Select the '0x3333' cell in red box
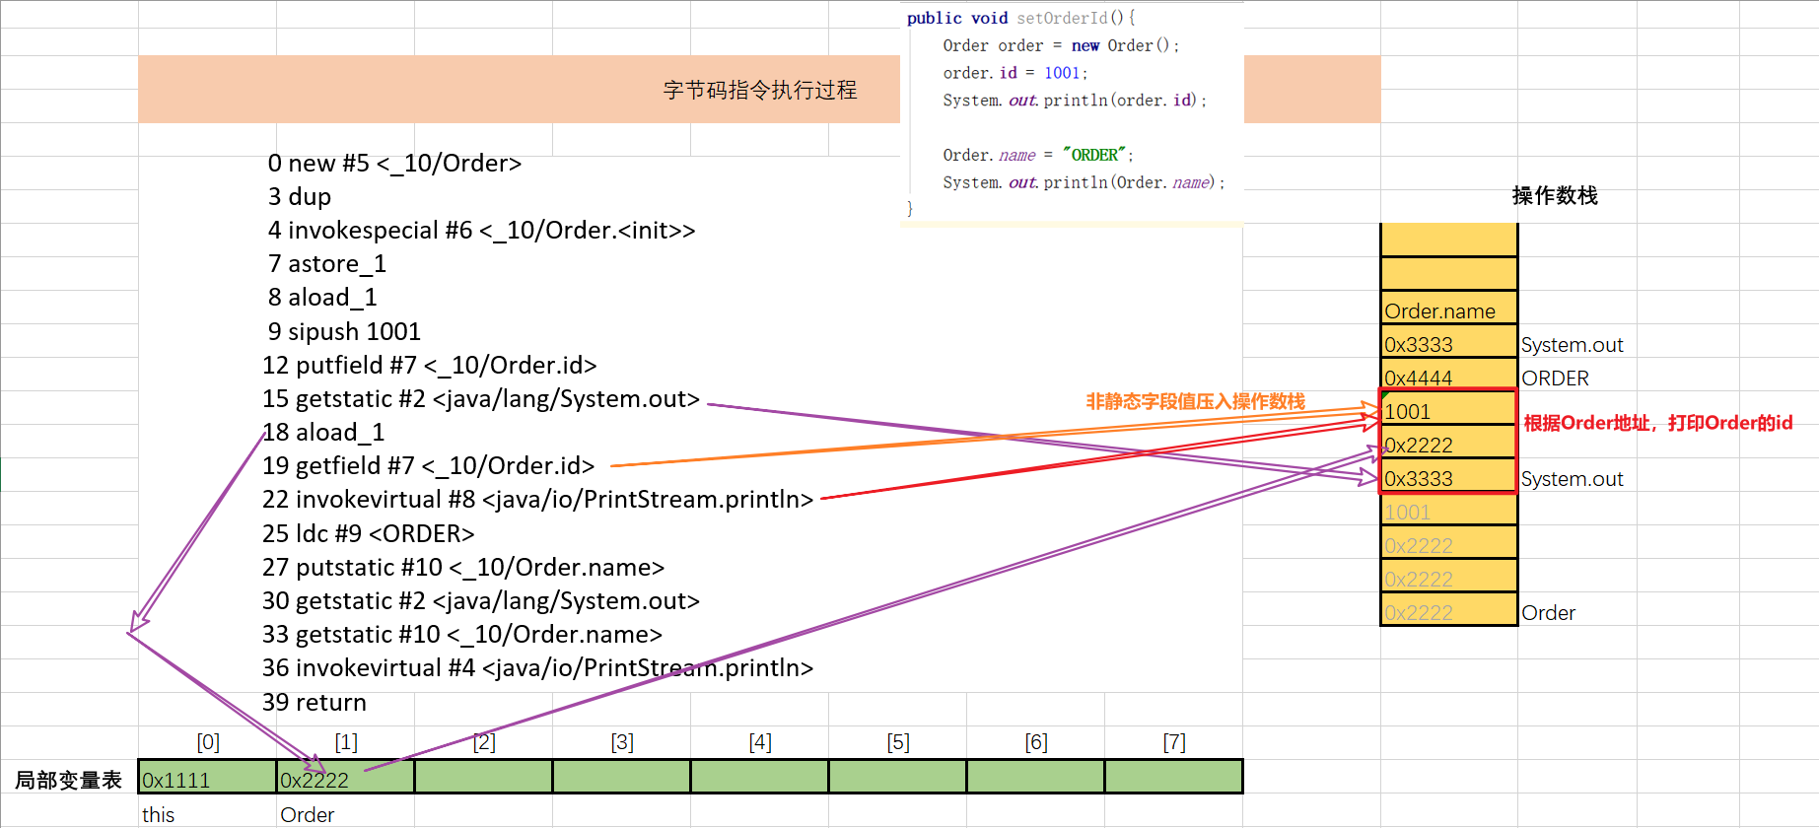This screenshot has height=828, width=1819. tap(1448, 478)
